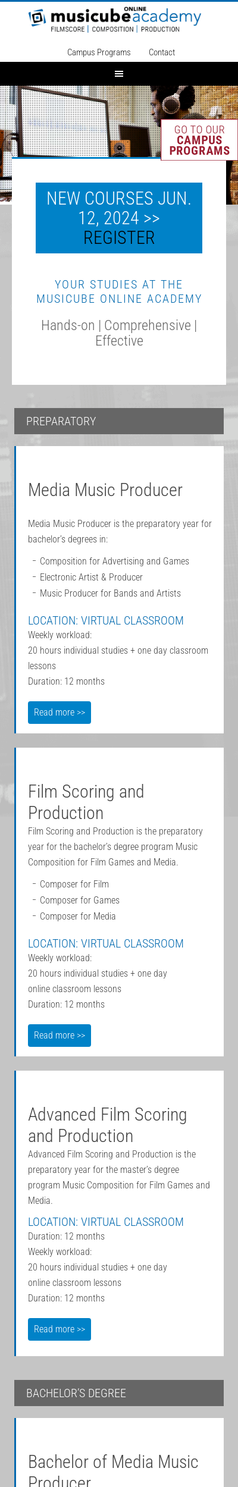This screenshot has width=238, height=1487.
Task: Open the hamburger menu icon
Action: click(119, 74)
